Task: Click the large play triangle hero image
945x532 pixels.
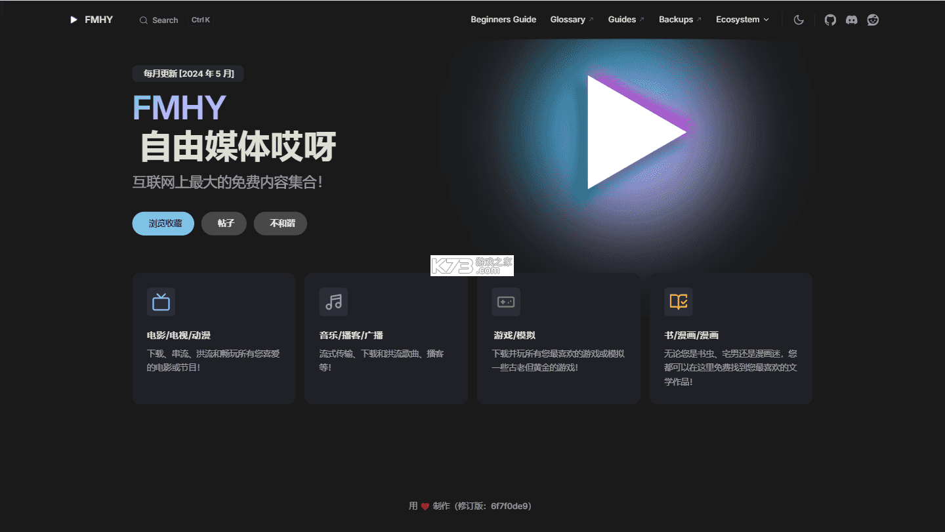Action: (x=635, y=133)
